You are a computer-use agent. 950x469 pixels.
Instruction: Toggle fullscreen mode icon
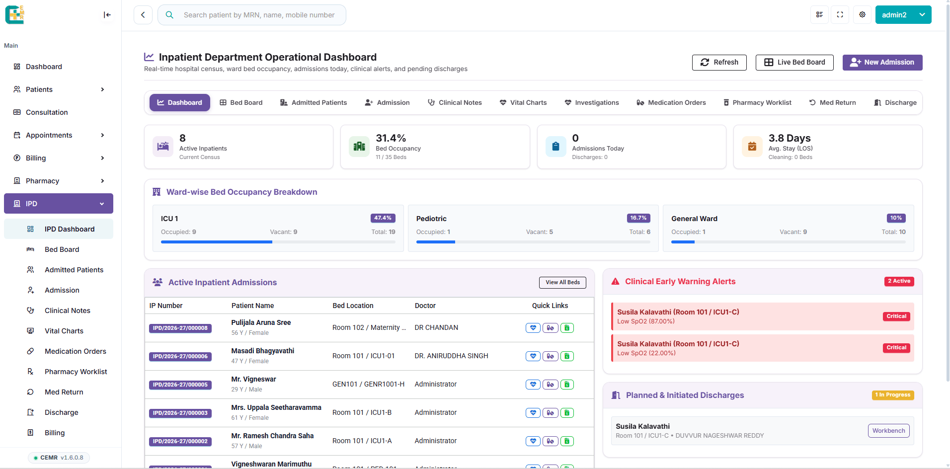tap(840, 15)
